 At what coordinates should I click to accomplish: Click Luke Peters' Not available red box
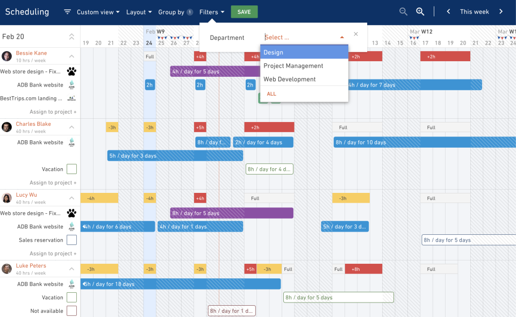(x=71, y=311)
